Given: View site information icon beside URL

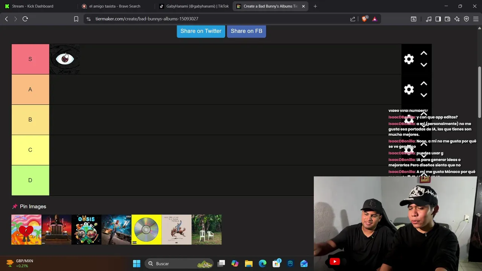Looking at the screenshot, I should (88, 19).
